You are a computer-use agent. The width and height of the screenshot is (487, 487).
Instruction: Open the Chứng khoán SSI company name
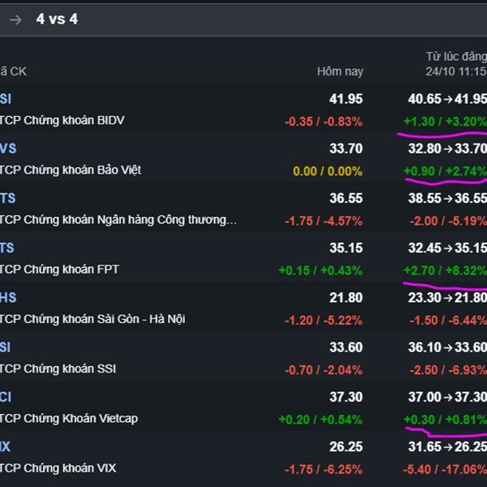point(58,368)
